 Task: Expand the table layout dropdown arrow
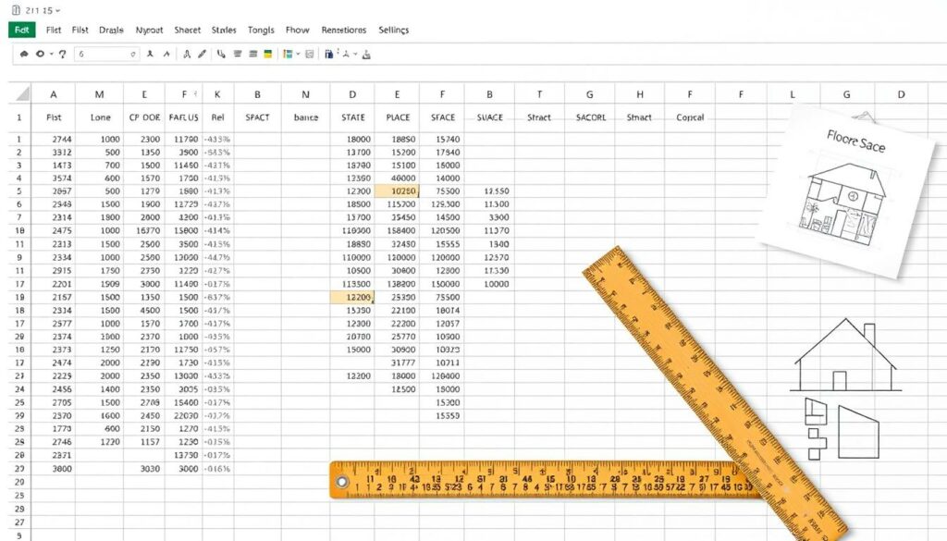point(298,54)
